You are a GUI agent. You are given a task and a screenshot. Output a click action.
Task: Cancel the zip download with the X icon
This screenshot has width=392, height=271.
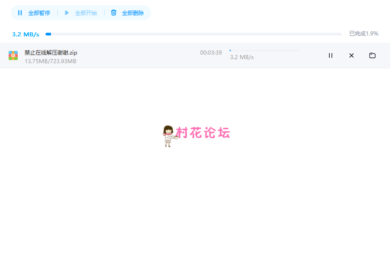352,55
